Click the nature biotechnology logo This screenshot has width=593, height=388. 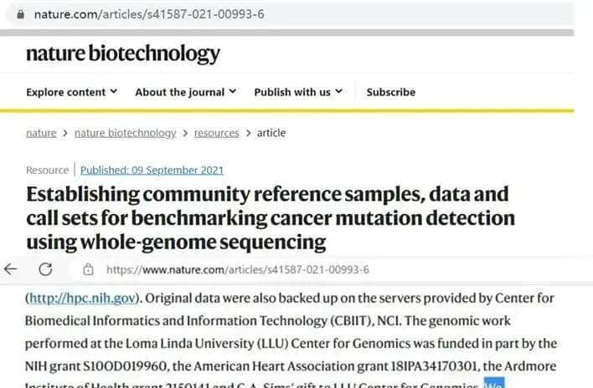122,54
